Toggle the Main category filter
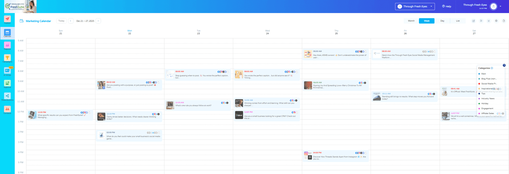 tap(483, 74)
